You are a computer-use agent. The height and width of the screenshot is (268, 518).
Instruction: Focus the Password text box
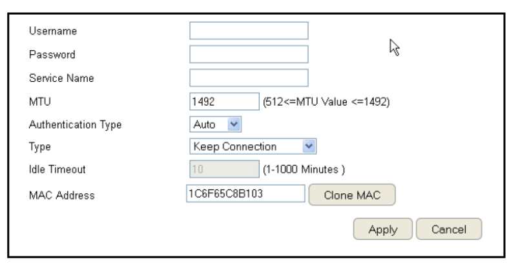click(x=249, y=55)
